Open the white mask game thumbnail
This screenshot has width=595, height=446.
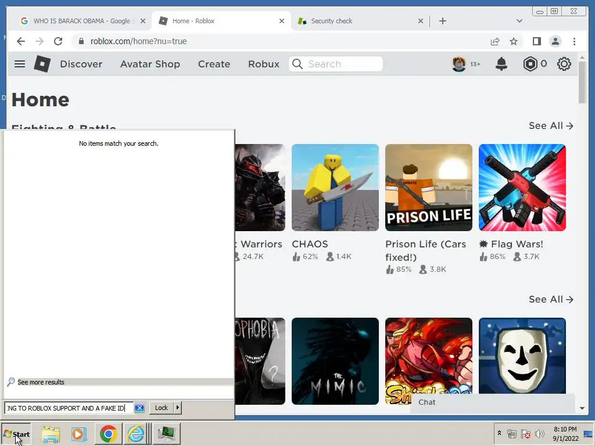[x=522, y=356]
